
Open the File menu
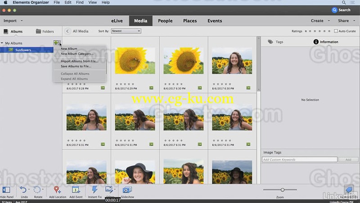click(x=57, y=2)
